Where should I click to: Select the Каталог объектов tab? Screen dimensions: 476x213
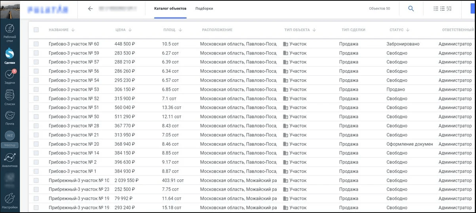pos(170,9)
